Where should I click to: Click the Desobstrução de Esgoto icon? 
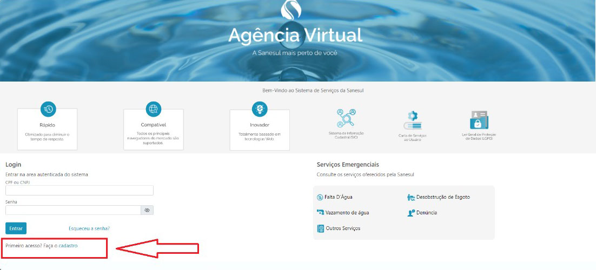click(411, 198)
